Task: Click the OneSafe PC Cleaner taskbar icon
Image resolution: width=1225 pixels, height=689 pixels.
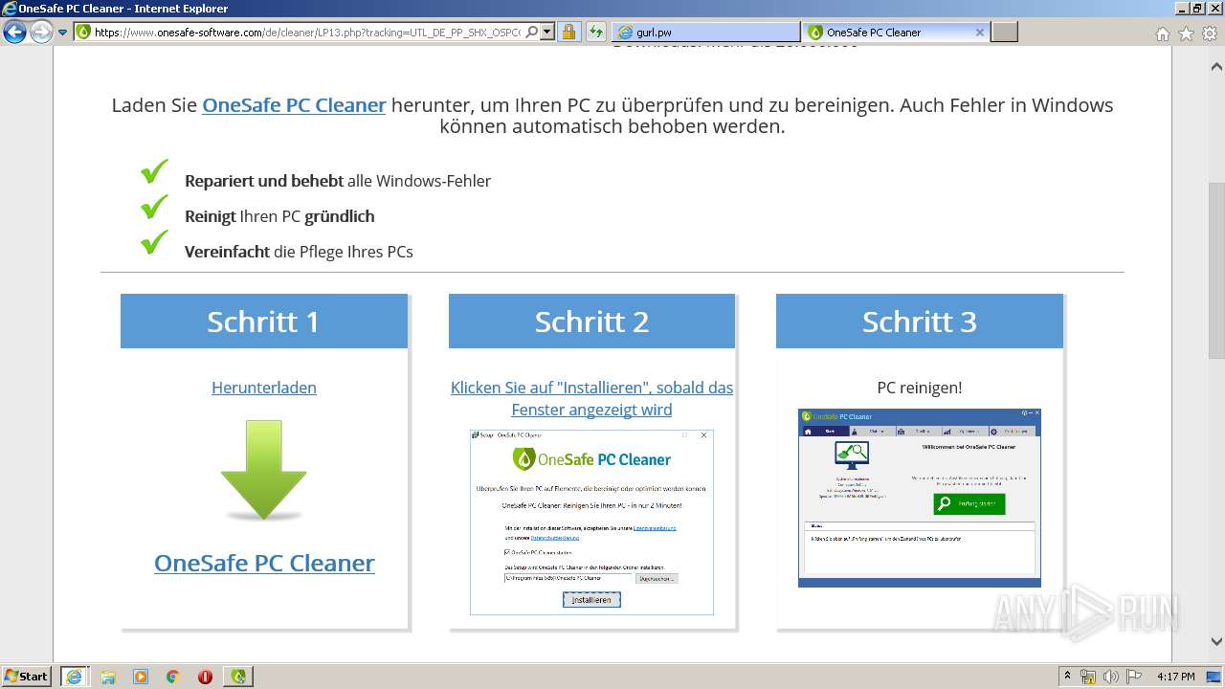Action: tap(237, 677)
